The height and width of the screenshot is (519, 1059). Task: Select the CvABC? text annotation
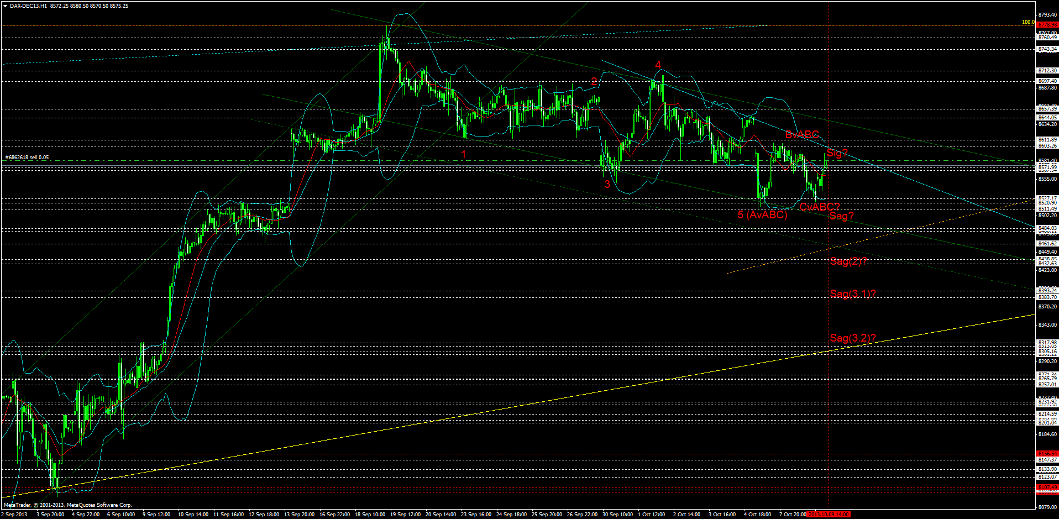tap(820, 207)
